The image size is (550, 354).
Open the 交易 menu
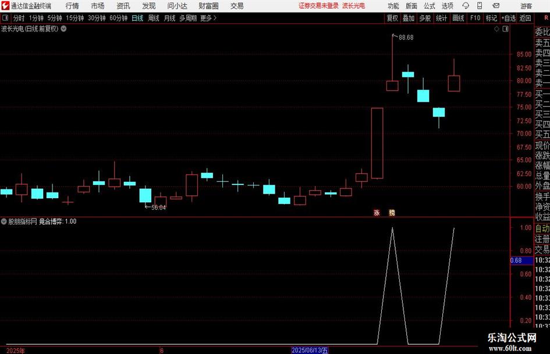pyautogui.click(x=237, y=6)
